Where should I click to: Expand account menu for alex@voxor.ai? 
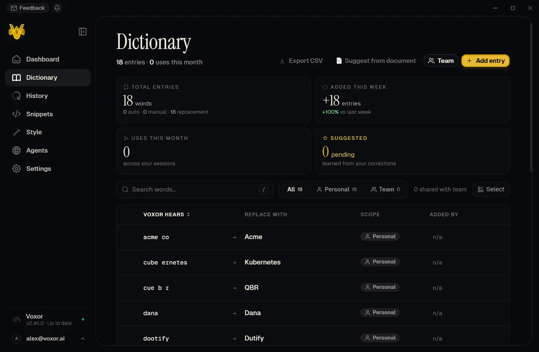coord(83,339)
